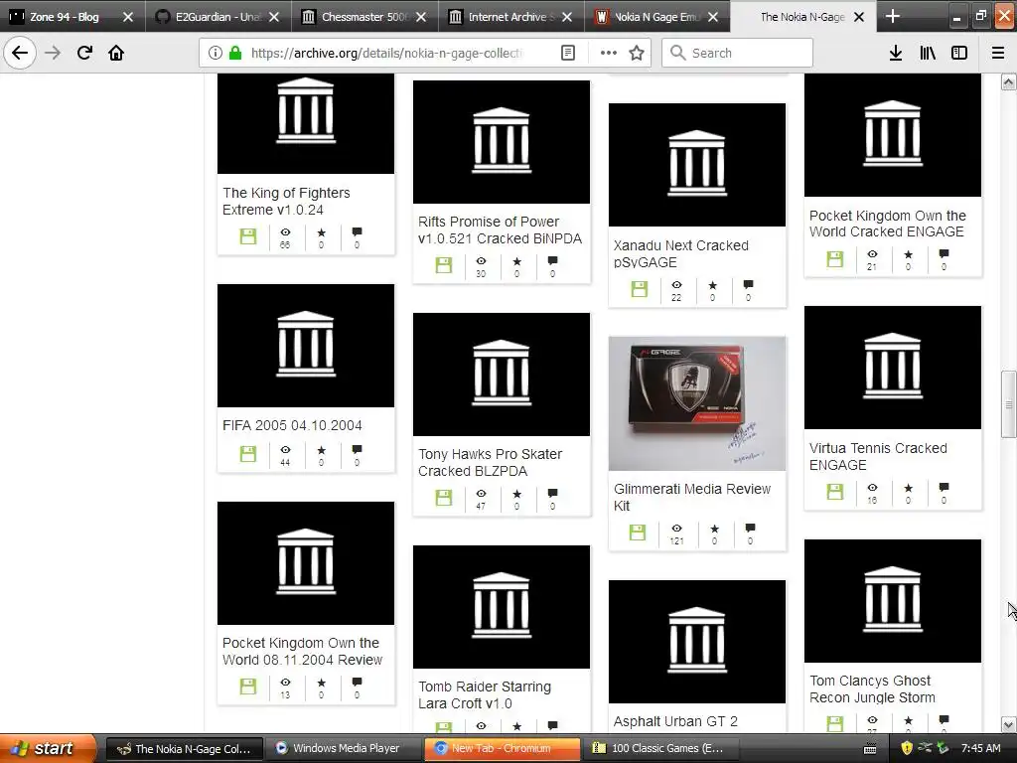Open Tomb Raider Starring Lara Croft v1.0
The width and height of the screenshot is (1017, 763).
(485, 694)
